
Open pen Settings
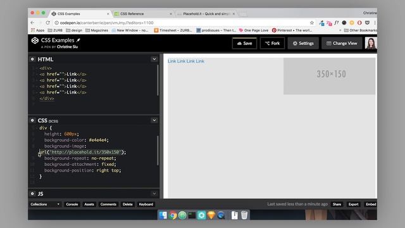click(x=303, y=43)
